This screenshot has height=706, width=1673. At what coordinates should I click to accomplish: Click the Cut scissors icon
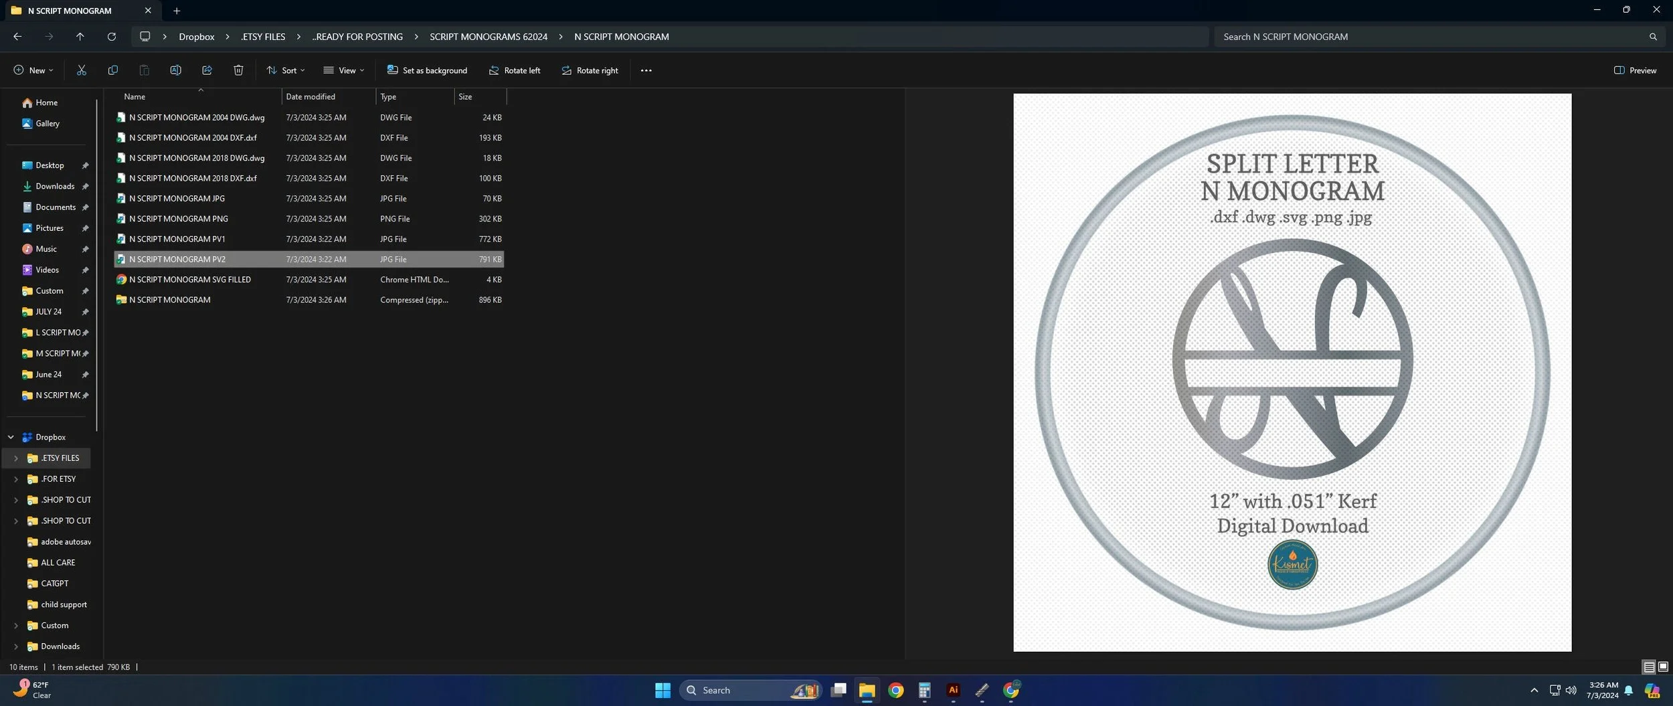pos(82,70)
